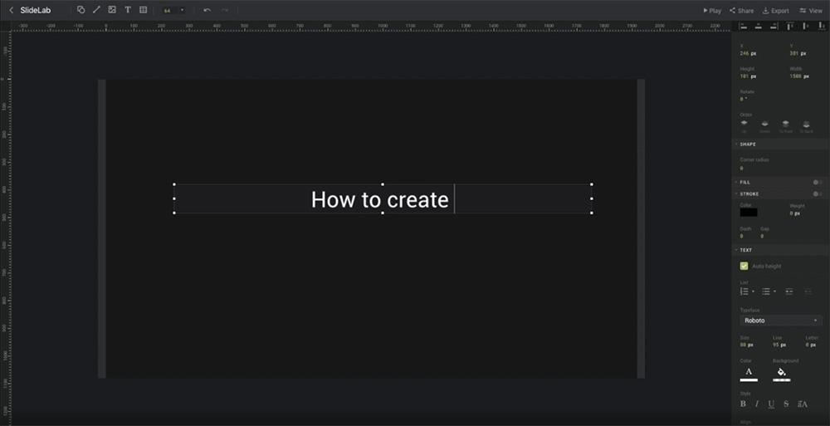Open the Export option
Screen dimensions: 830x426
775,11
